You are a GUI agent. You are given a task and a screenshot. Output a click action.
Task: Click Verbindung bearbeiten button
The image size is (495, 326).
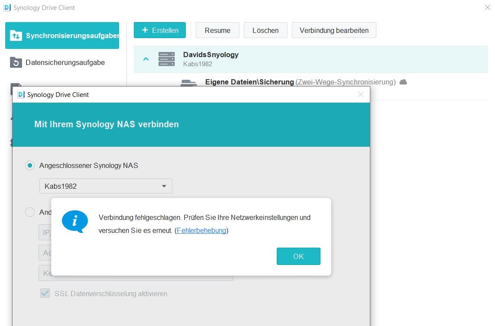pyautogui.click(x=334, y=30)
